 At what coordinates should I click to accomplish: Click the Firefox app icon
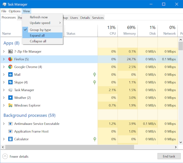tap(10, 59)
